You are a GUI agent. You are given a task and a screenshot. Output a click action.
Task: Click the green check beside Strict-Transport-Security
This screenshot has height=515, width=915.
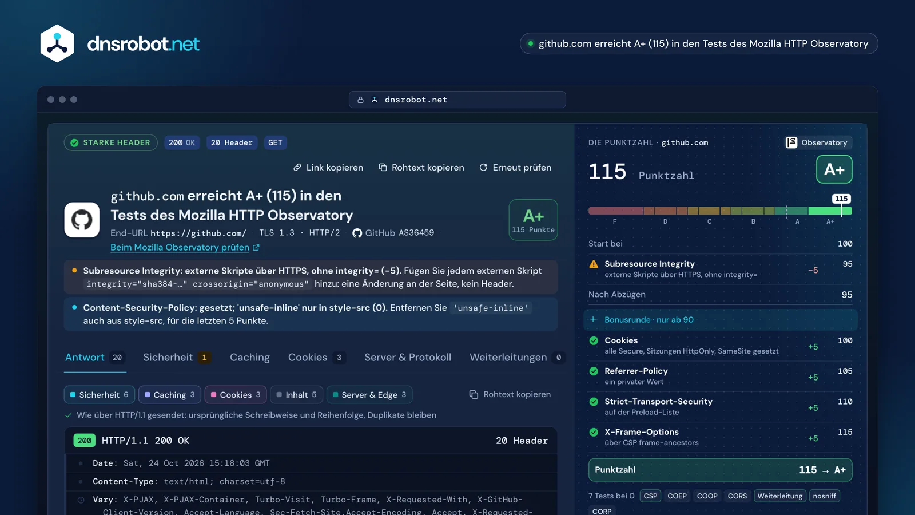594,402
